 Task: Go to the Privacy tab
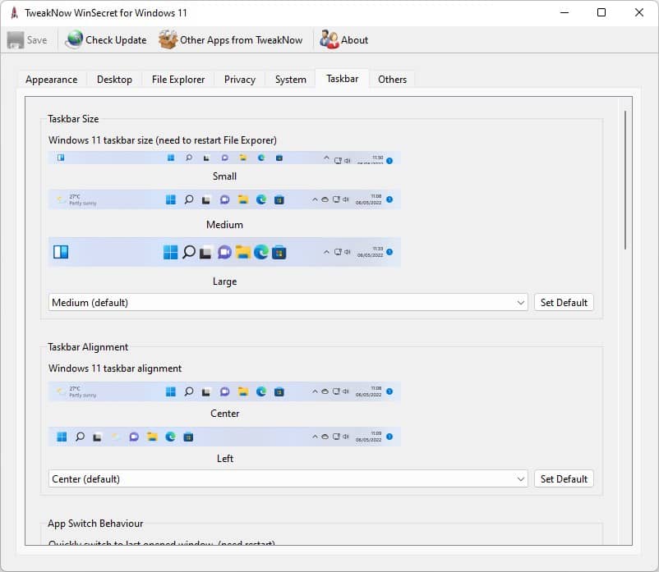pyautogui.click(x=240, y=80)
